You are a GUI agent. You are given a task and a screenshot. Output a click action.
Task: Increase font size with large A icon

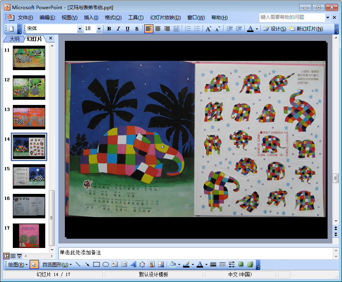[x=208, y=29]
